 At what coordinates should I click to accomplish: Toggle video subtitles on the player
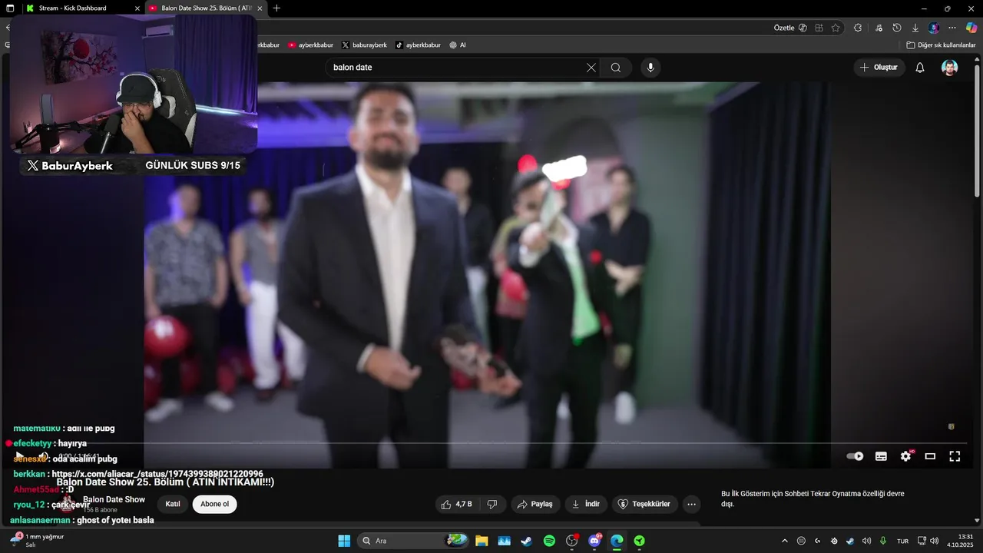point(881,456)
